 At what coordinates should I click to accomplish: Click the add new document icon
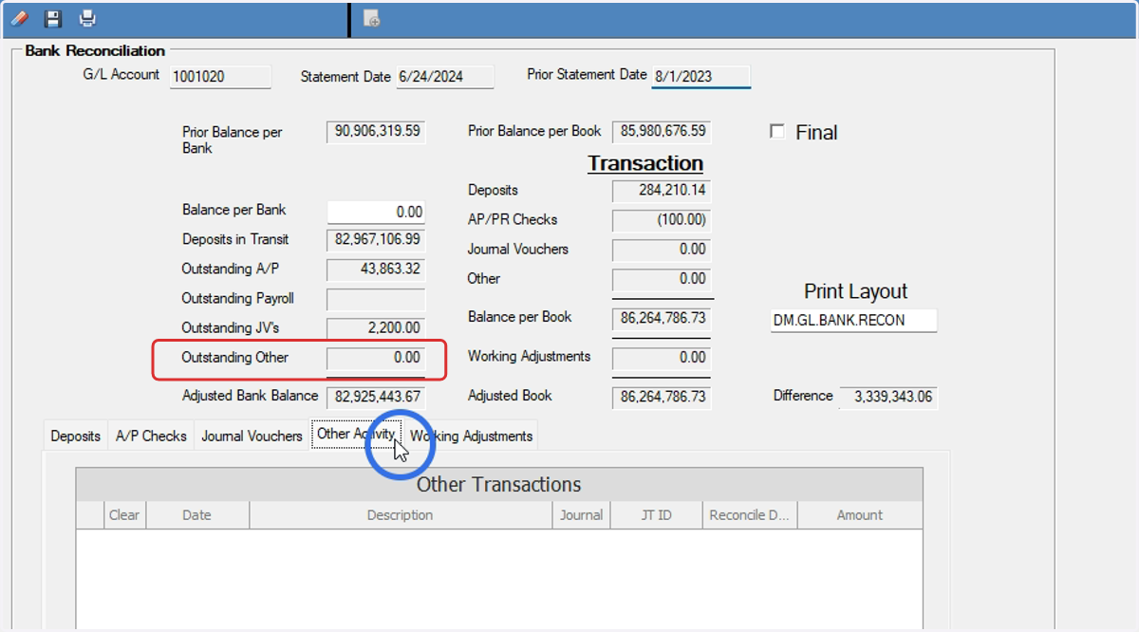[372, 19]
